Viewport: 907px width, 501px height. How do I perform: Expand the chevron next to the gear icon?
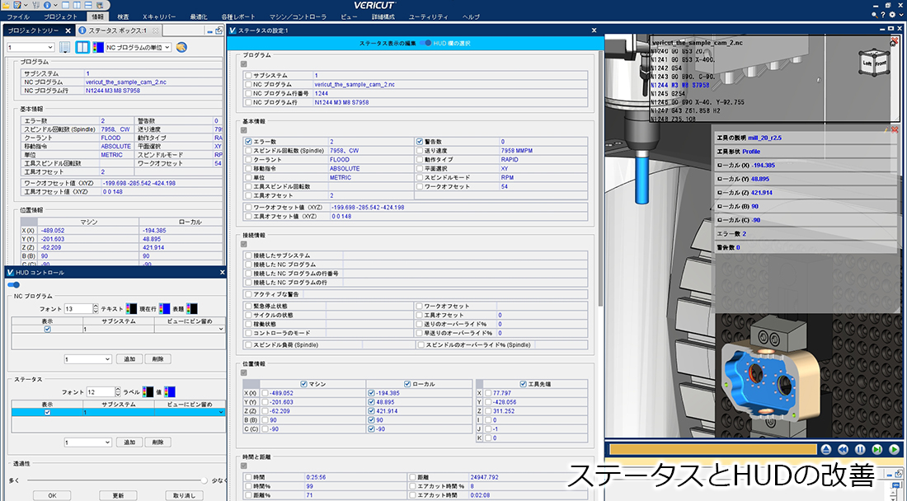(900, 15)
